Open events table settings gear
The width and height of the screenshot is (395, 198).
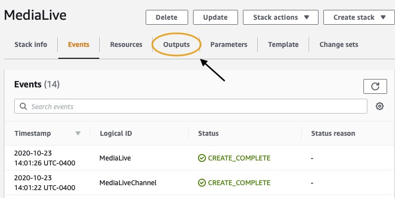380,106
